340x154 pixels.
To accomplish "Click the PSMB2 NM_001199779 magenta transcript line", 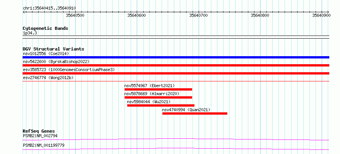I will click(x=176, y=149).
